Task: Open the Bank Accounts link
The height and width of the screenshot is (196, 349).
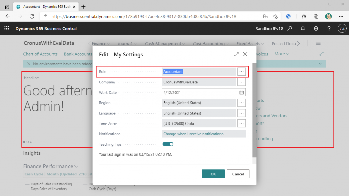Action: (78, 54)
